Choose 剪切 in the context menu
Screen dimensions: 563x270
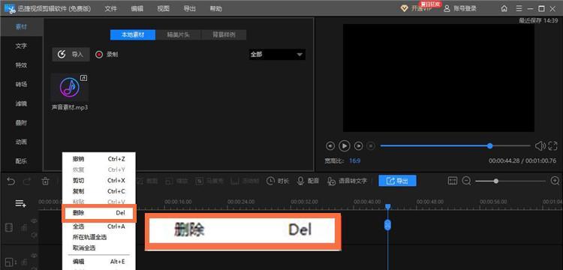pyautogui.click(x=99, y=180)
